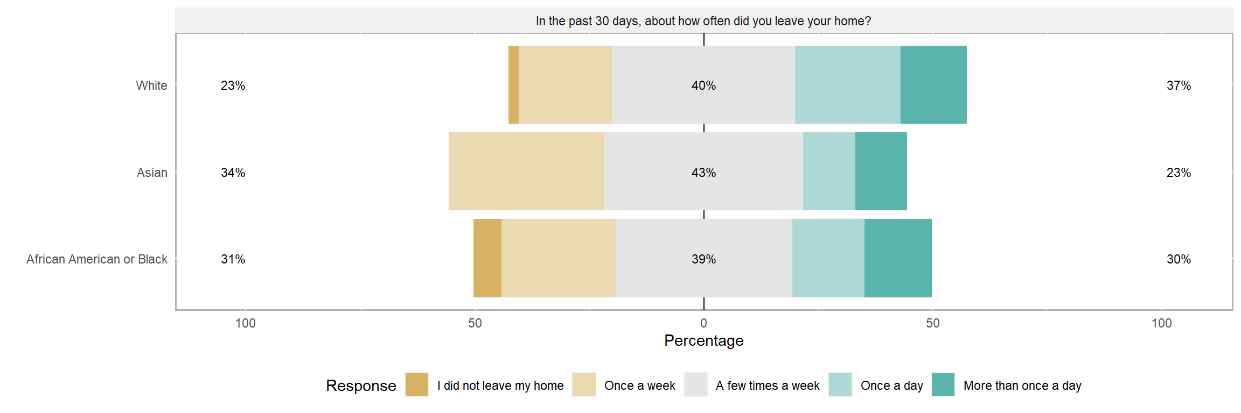This screenshot has height=413, width=1241.
Task: Click the "White" category label
Action: 151,86
